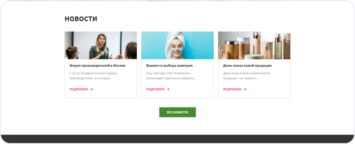This screenshot has height=144, width=355.
Task: Open the cosmetic bottles thumbnail image
Action: pos(254,45)
